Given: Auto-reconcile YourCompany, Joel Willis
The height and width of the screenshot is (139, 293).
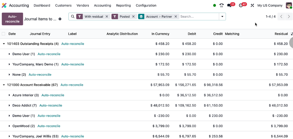Looking at the screenshot, I should point(73,136).
